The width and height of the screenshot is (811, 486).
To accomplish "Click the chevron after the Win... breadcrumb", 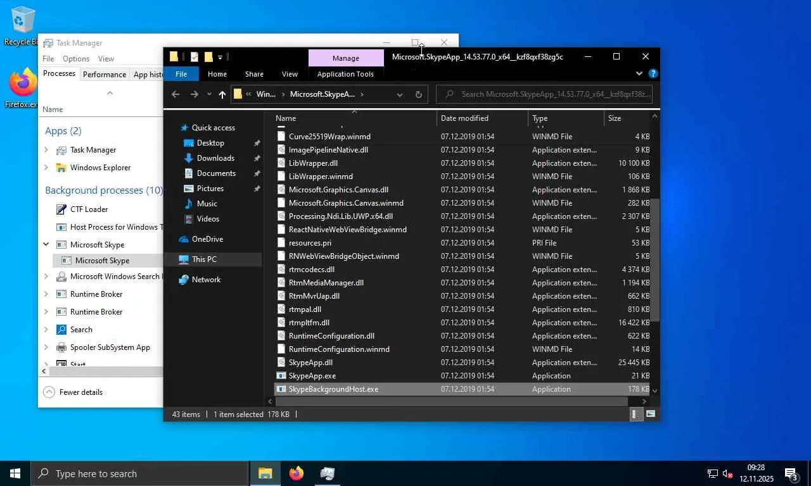I will tap(283, 94).
